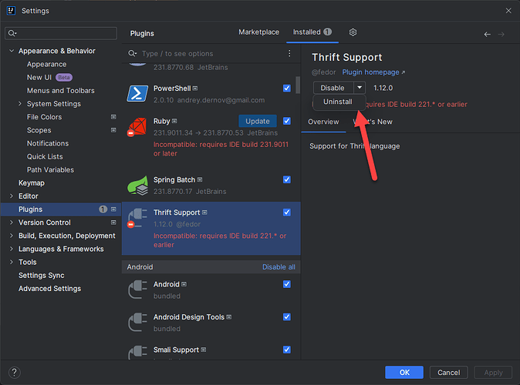Go back with the left arrow

click(487, 34)
